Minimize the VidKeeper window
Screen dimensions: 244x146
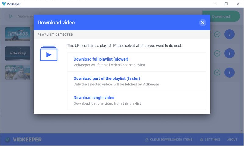click(x=214, y=4)
